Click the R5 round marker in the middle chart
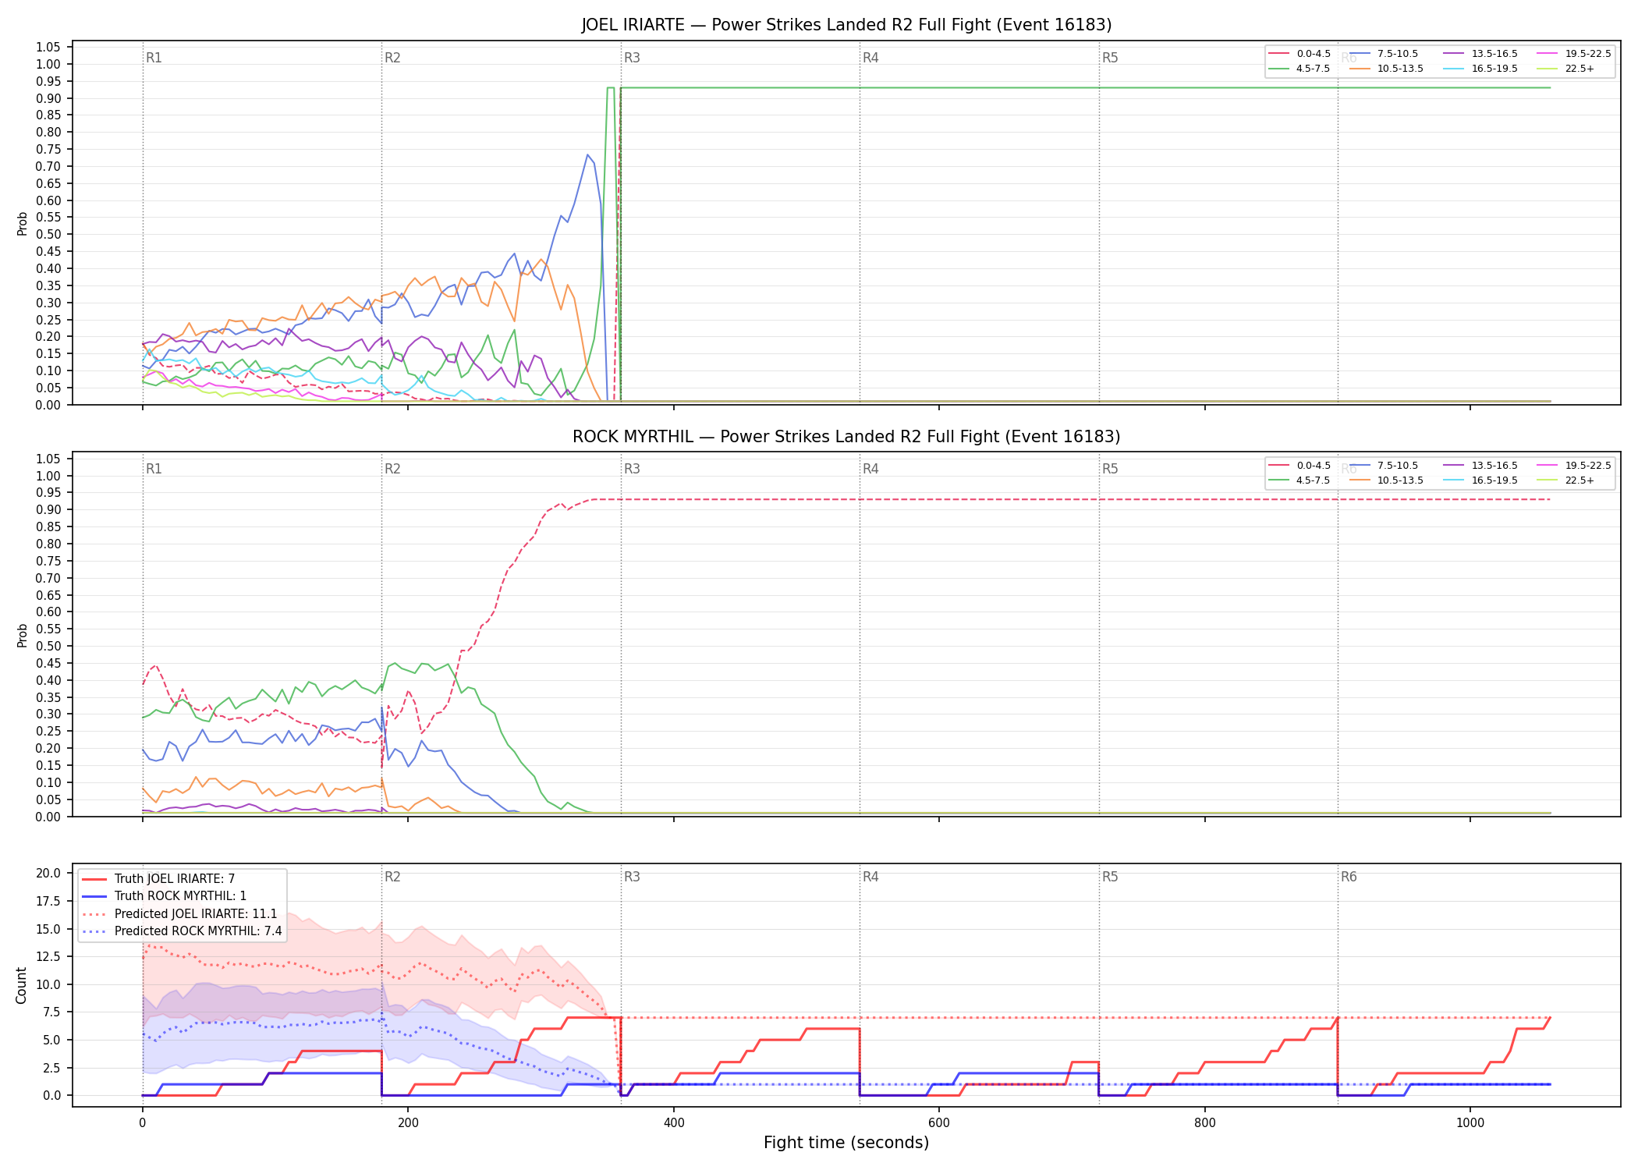The image size is (1638, 1170). coord(1110,469)
